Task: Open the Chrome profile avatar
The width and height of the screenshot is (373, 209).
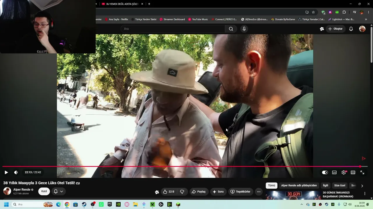Action: pyautogui.click(x=361, y=12)
